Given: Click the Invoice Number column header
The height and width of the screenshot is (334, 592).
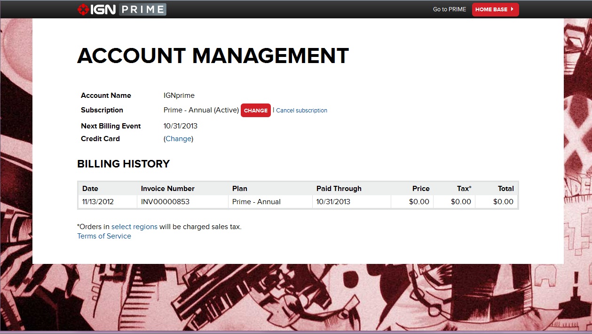Looking at the screenshot, I should pyautogui.click(x=182, y=189).
